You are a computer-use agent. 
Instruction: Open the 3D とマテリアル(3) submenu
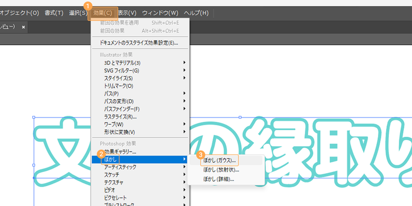(x=140, y=63)
